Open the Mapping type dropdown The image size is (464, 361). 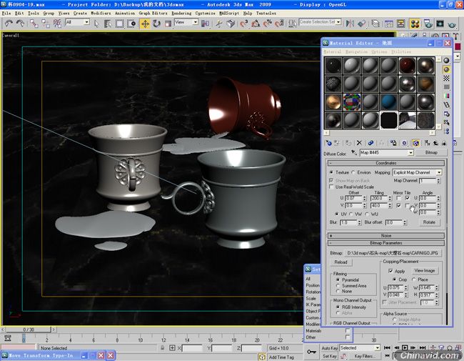point(418,172)
